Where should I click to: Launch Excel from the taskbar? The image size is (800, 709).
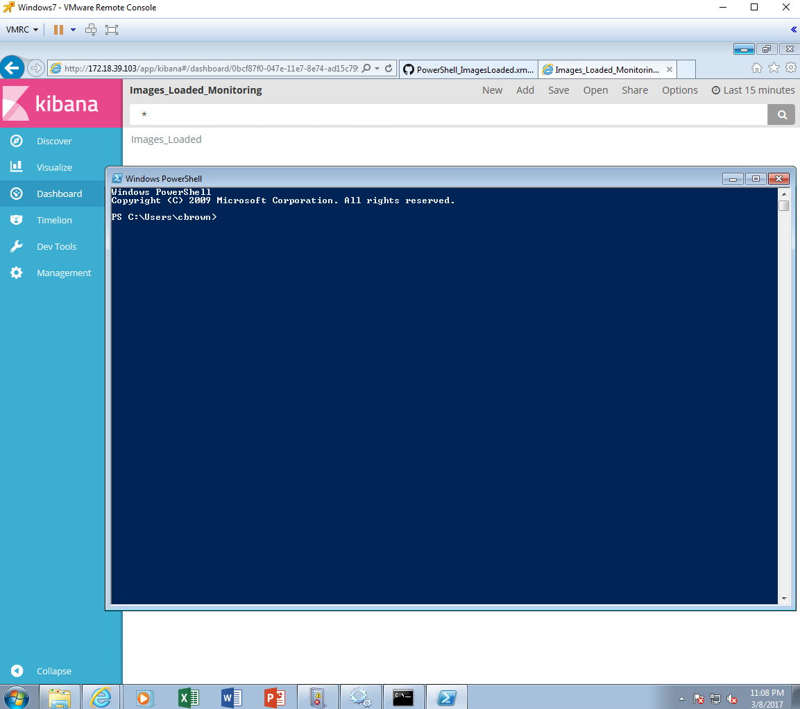(188, 698)
